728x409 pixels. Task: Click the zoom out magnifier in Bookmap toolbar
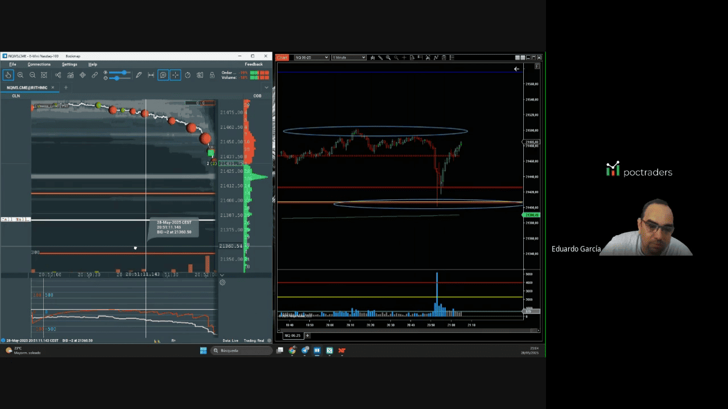point(32,75)
